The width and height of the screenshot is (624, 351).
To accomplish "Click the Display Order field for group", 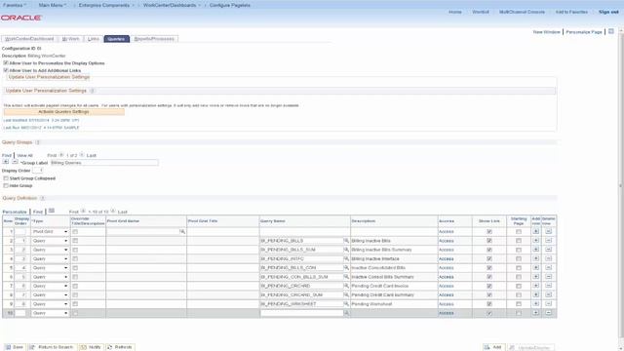I will click(38, 171).
